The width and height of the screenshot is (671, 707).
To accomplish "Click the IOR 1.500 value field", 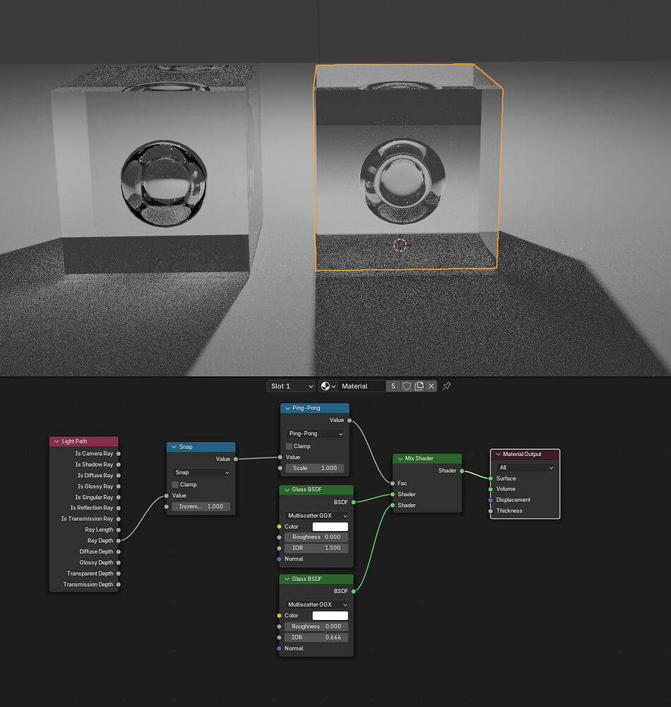I will coord(316,548).
